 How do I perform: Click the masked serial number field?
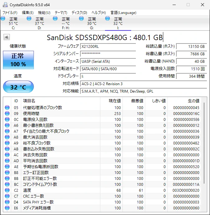click(x=108, y=54)
